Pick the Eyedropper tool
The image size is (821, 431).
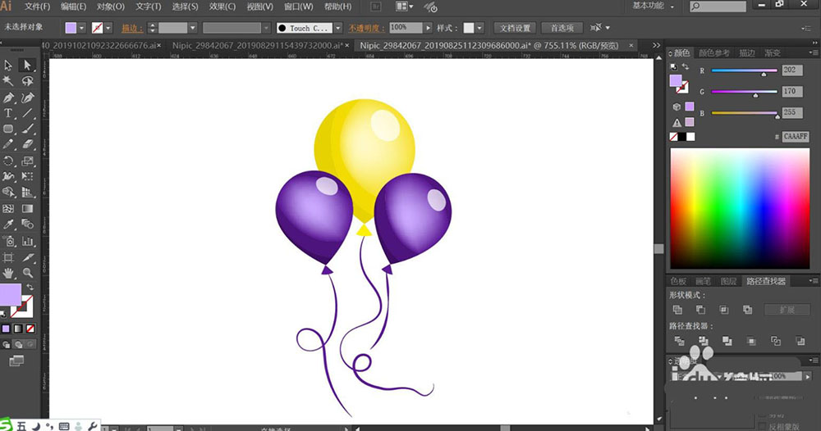pos(8,225)
